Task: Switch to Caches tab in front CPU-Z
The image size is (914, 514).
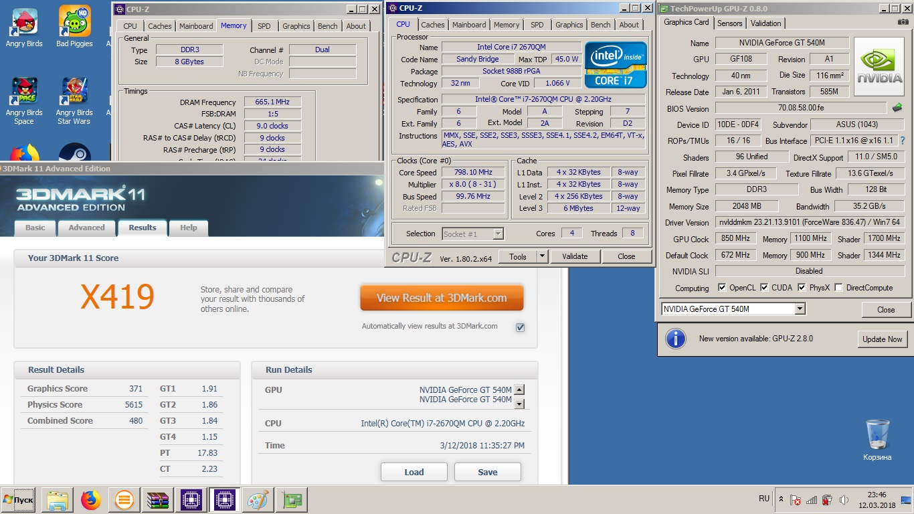Action: 433,25
